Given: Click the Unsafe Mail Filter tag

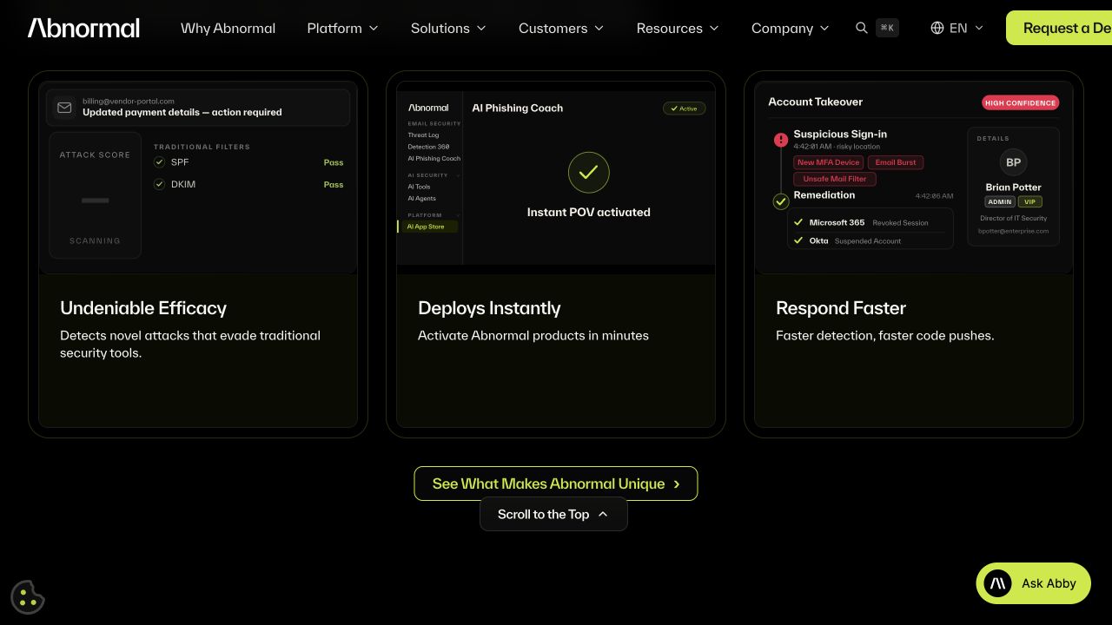Looking at the screenshot, I should [x=835, y=179].
